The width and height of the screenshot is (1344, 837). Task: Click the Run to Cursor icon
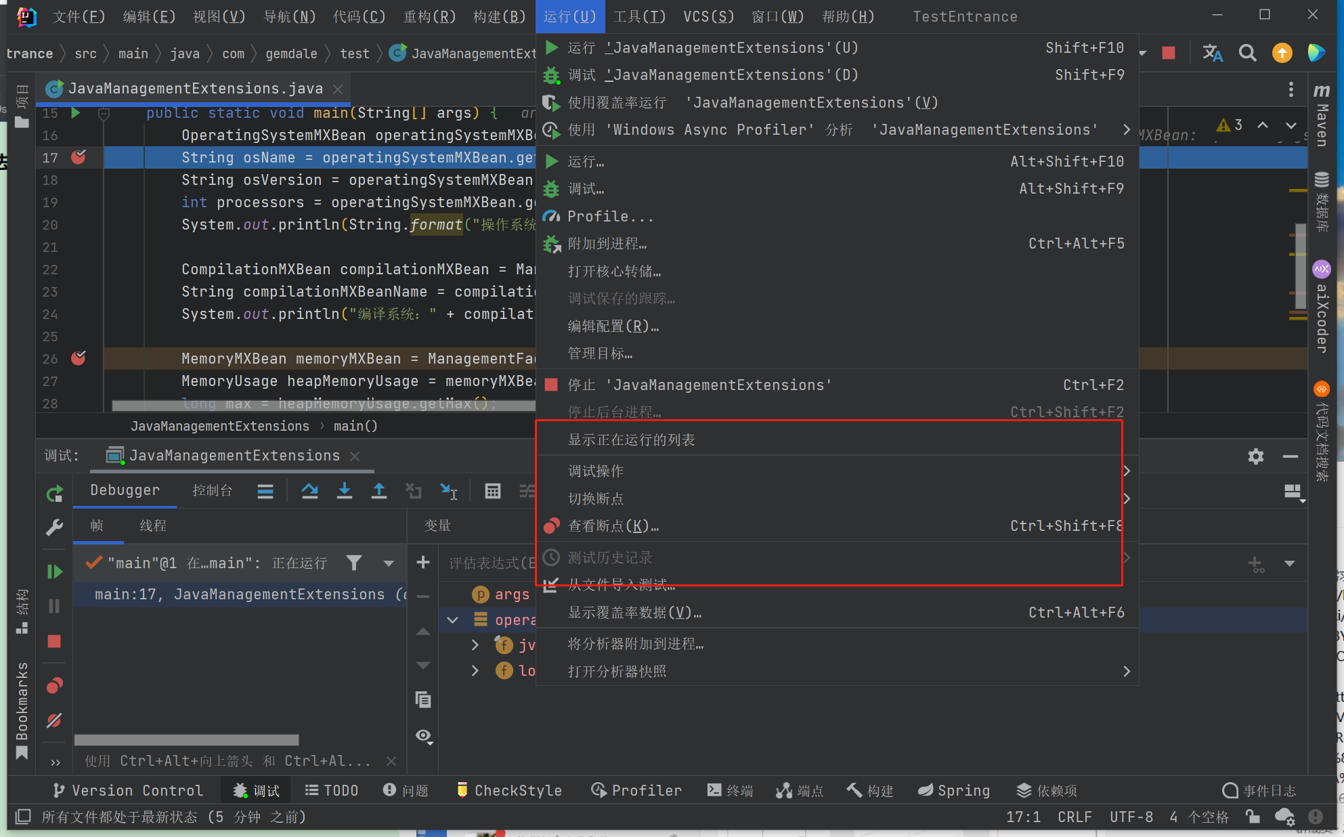[449, 491]
